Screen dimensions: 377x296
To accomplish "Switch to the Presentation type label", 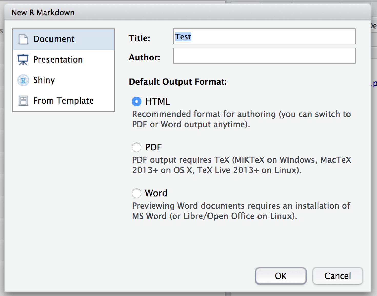I will pyautogui.click(x=58, y=60).
